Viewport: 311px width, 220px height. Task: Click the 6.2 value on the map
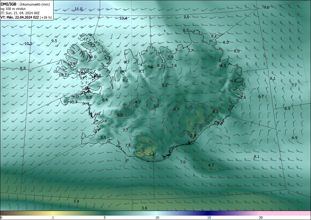click(125, 80)
